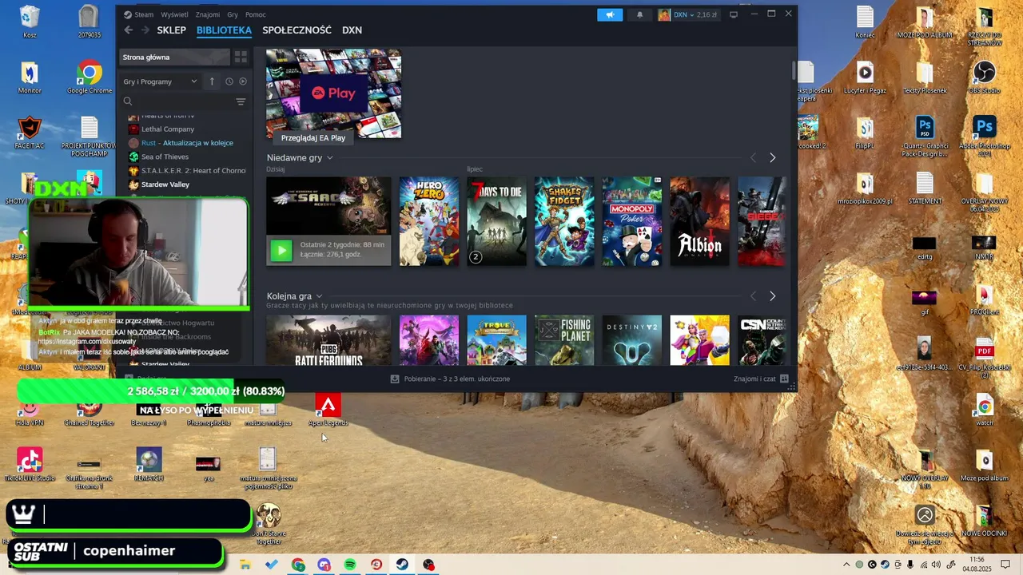The image size is (1023, 575).
Task: Expand the Kolejna gra section dropdown
Action: pyautogui.click(x=319, y=296)
